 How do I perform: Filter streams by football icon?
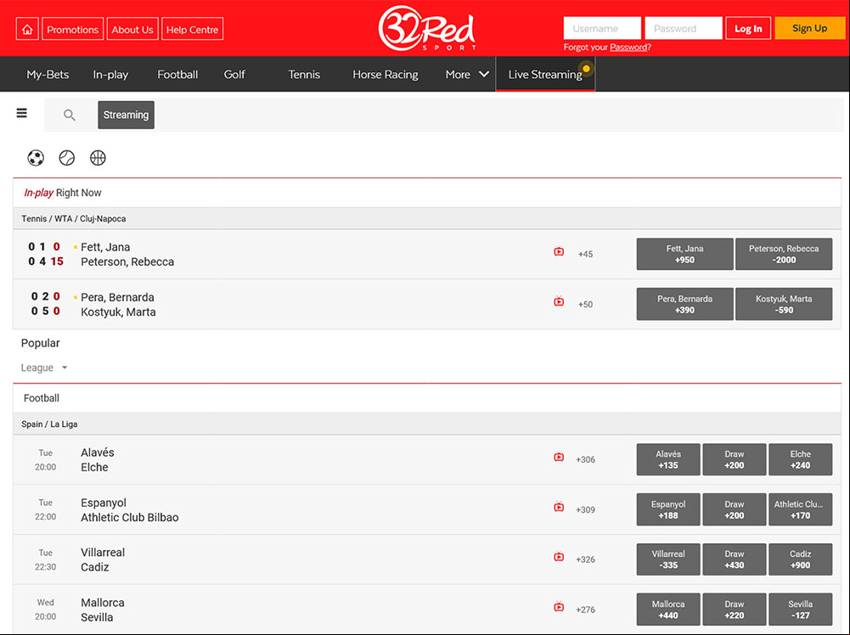click(36, 158)
